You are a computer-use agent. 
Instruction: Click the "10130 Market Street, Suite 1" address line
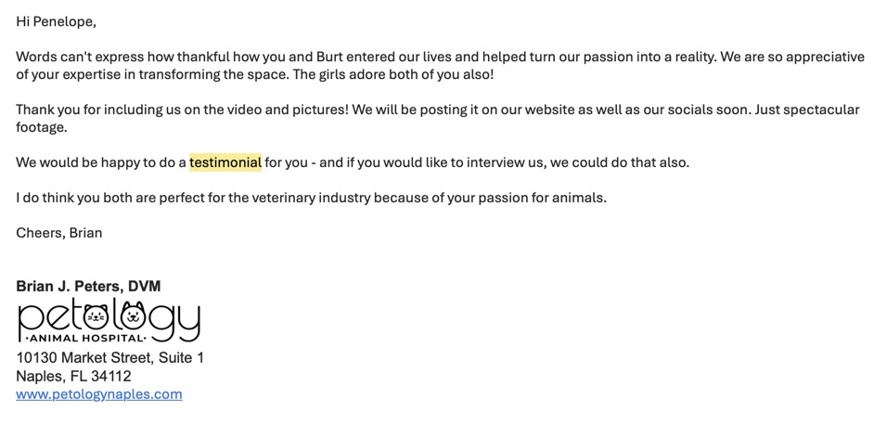pyautogui.click(x=109, y=358)
